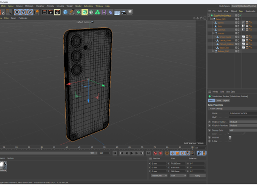The height and width of the screenshot is (193, 257).
Task: Toggle visibility dots for Screen object
Action: [239, 23]
